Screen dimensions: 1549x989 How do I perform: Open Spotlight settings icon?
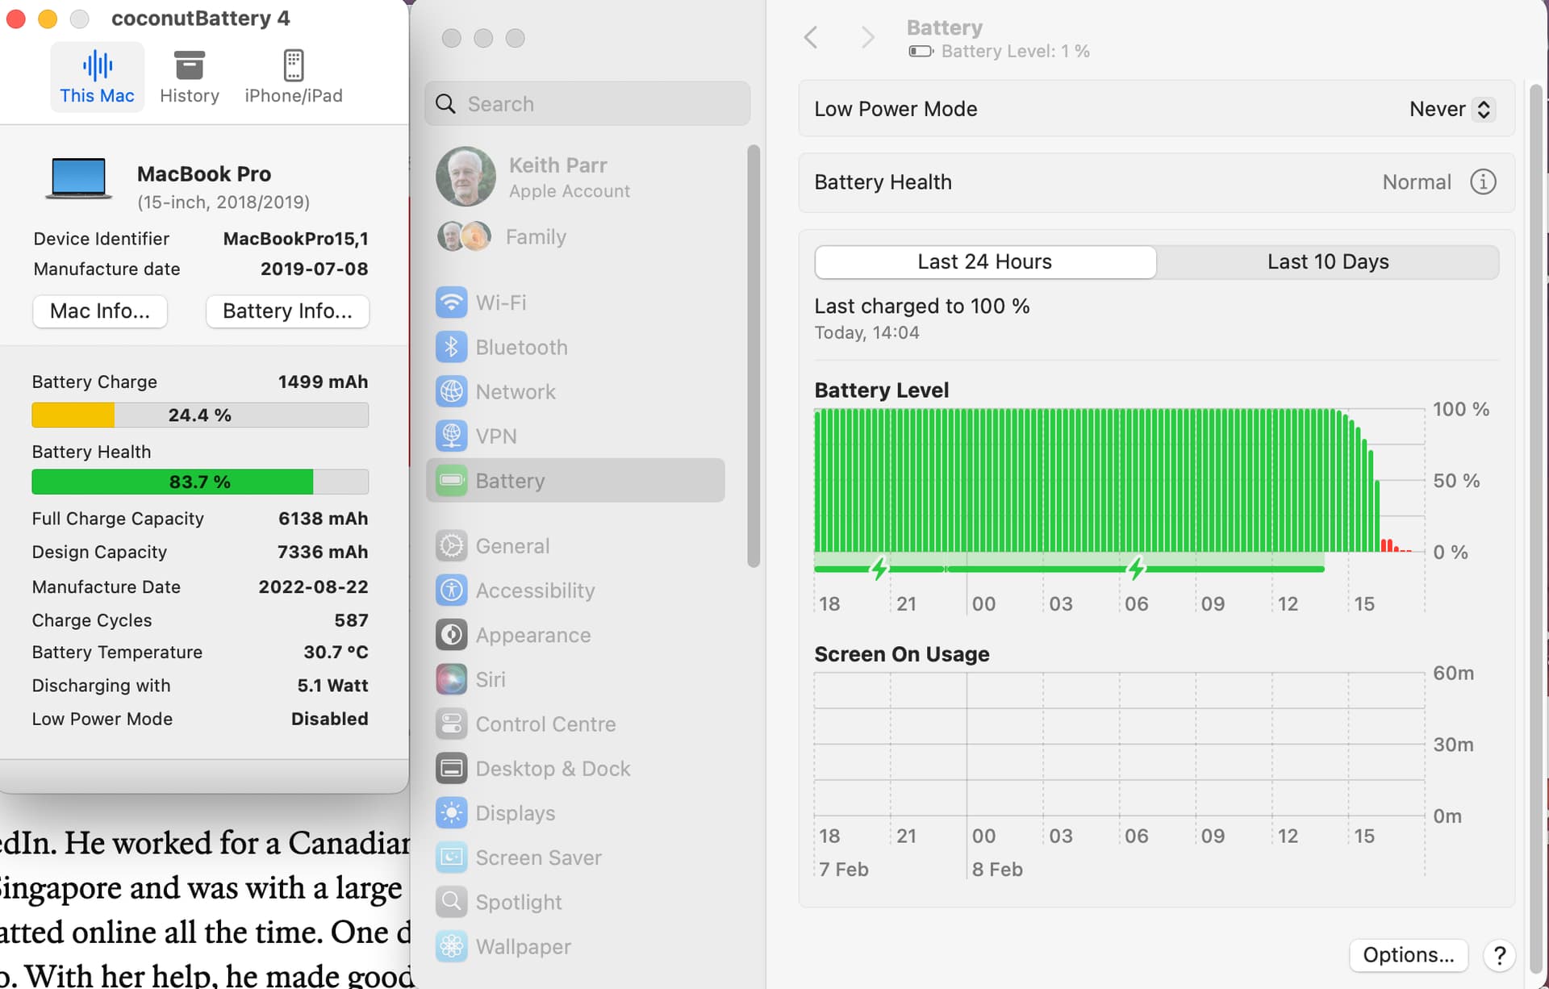click(452, 902)
